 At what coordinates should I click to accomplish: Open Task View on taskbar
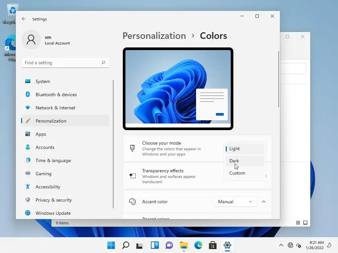(140, 245)
